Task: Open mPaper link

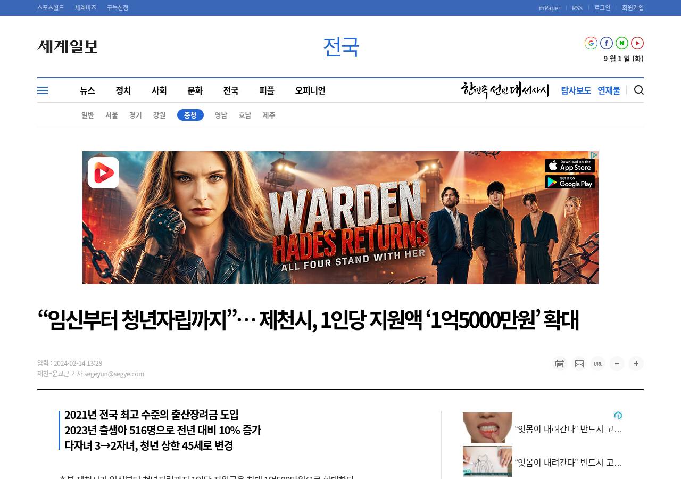Action: [550, 7]
